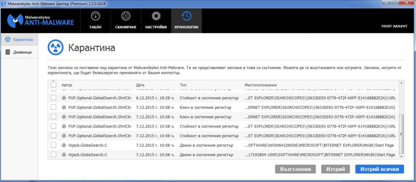The image size is (416, 182).
Task: Click the list scrollbar down arrow
Action: point(401,157)
